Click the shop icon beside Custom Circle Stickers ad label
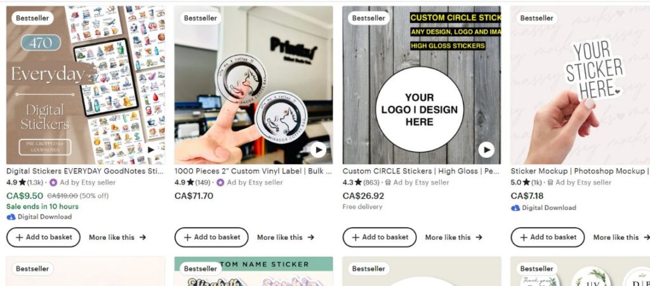The width and height of the screenshot is (650, 286). (388, 183)
